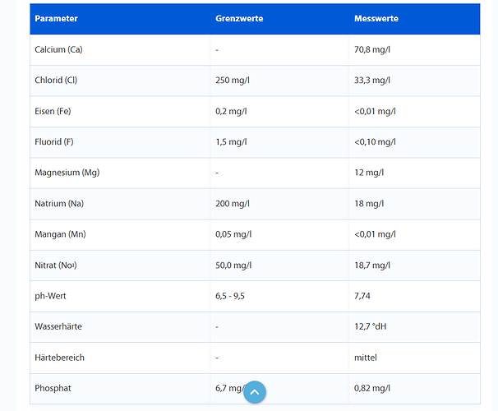This screenshot has width=498, height=411.
Task: Click the Fluorid limit 1,5 mg/l
Action: click(x=231, y=142)
